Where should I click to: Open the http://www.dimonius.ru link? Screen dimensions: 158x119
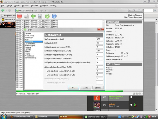click(133, 17)
